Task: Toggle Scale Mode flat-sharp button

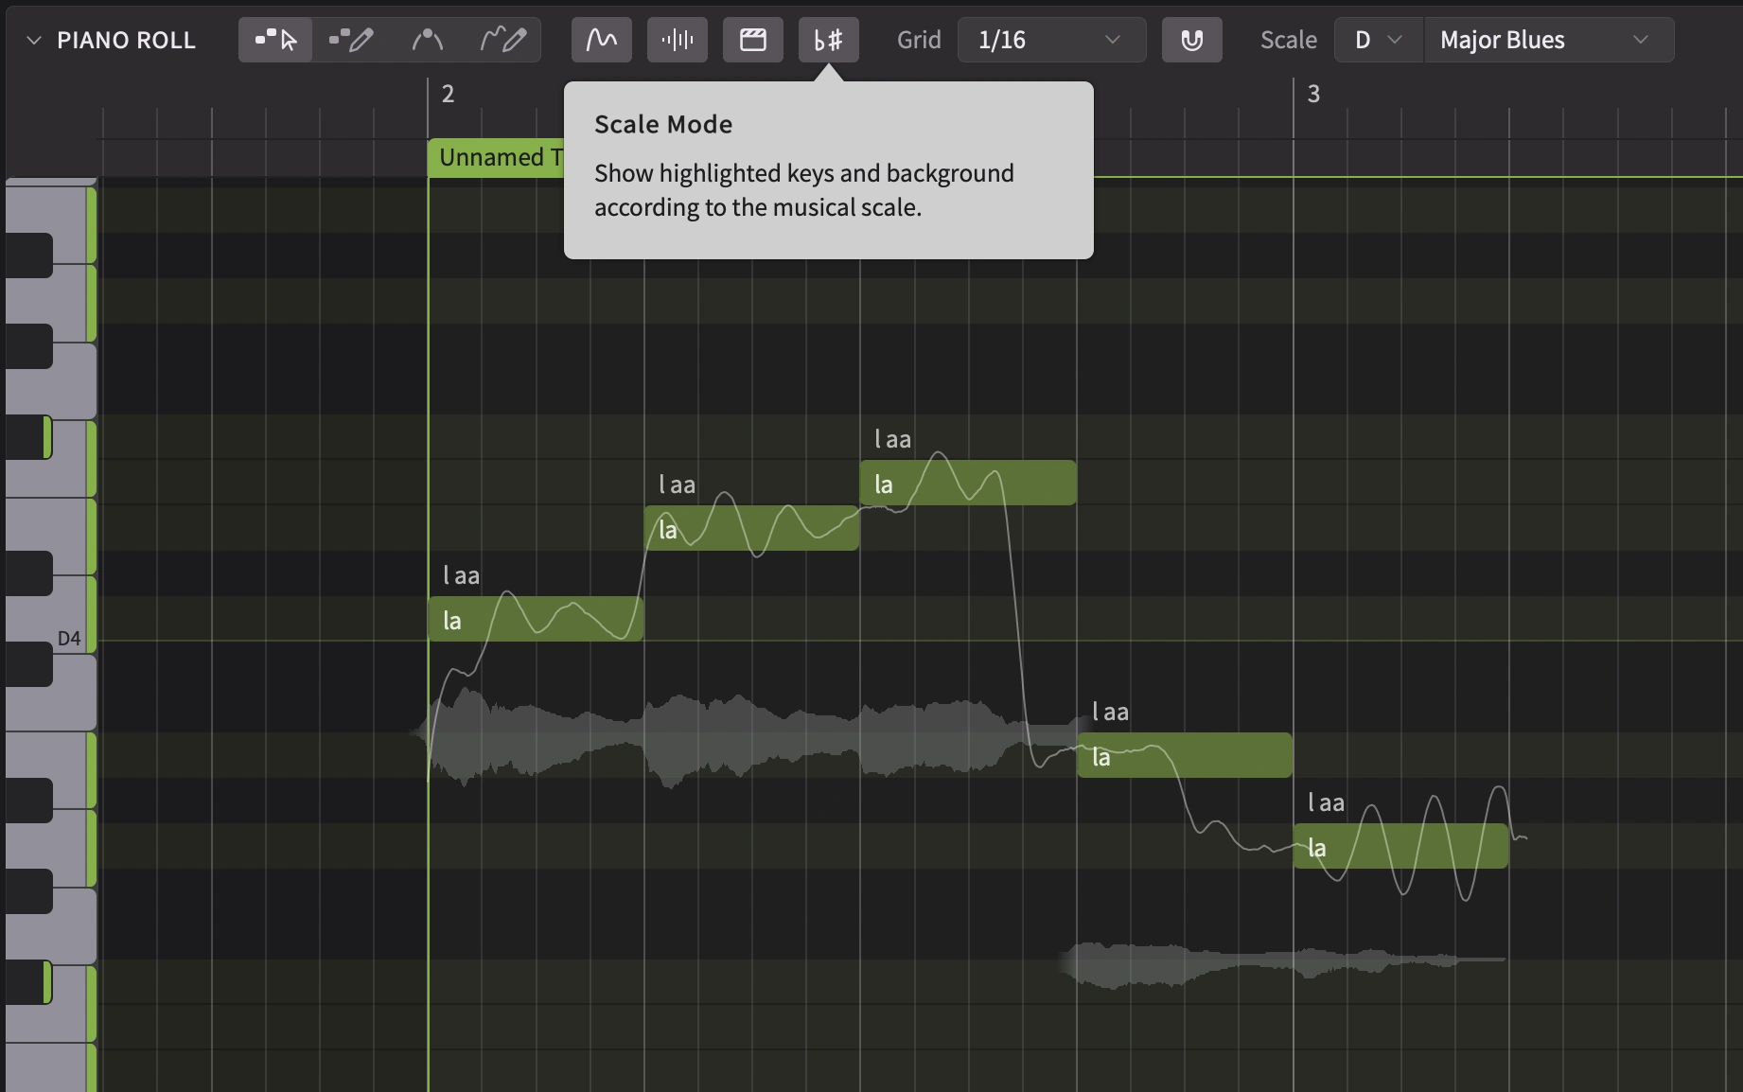Action: click(829, 40)
